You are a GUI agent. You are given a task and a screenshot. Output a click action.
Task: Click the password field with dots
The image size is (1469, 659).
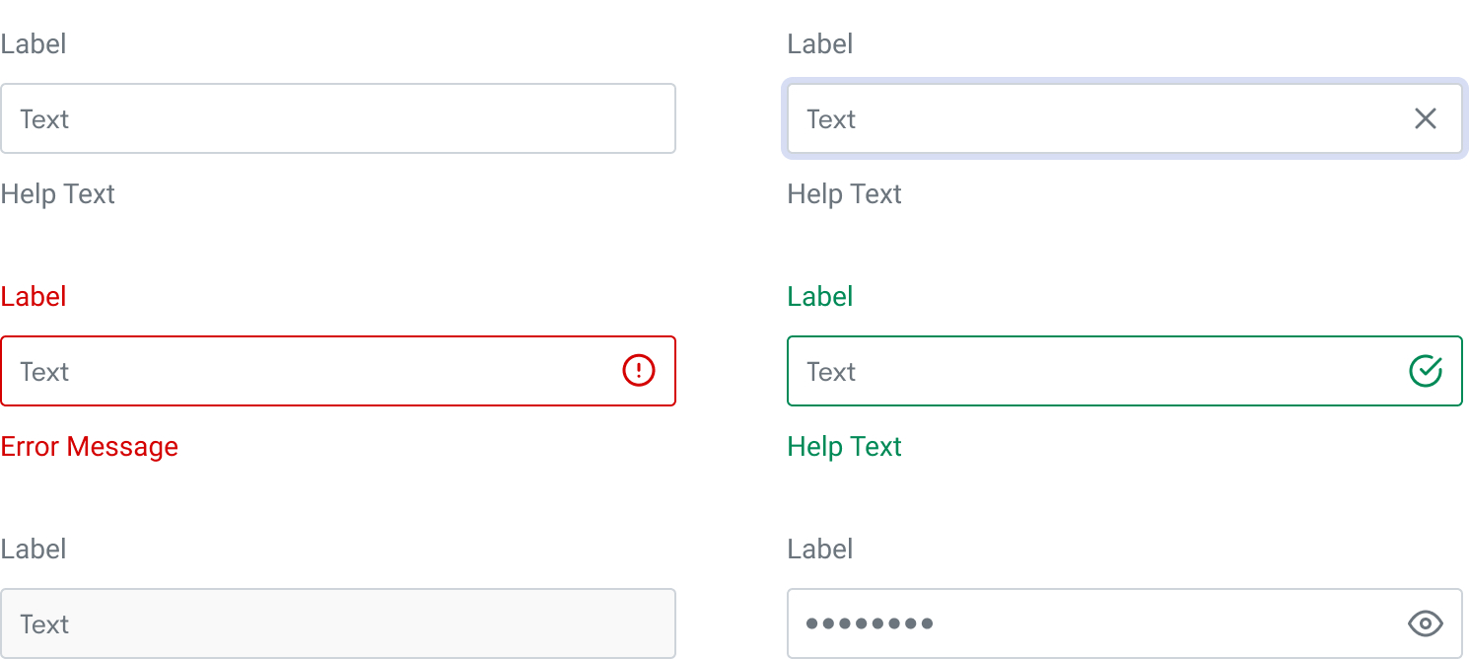pos(1125,623)
